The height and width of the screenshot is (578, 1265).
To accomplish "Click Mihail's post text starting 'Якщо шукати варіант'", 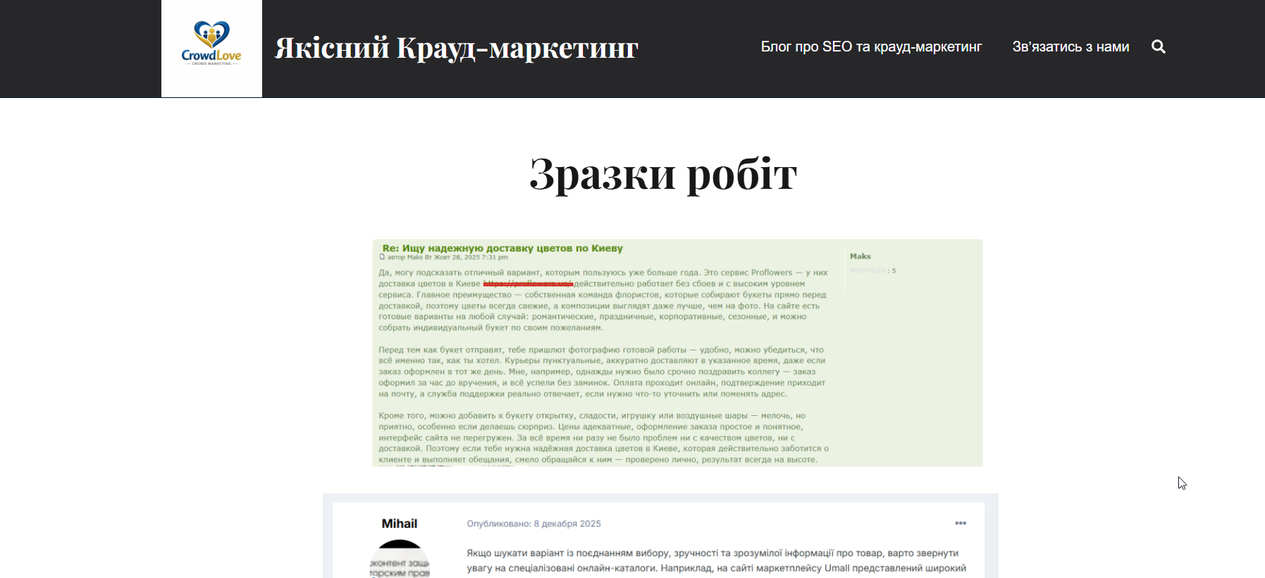I will pos(716,561).
